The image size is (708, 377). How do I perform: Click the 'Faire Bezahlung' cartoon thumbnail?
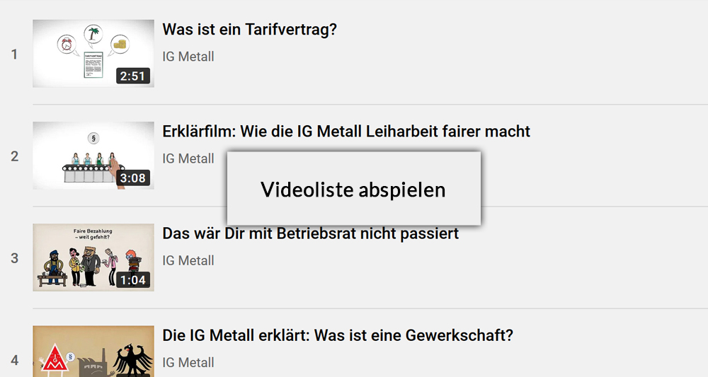pyautogui.click(x=93, y=257)
